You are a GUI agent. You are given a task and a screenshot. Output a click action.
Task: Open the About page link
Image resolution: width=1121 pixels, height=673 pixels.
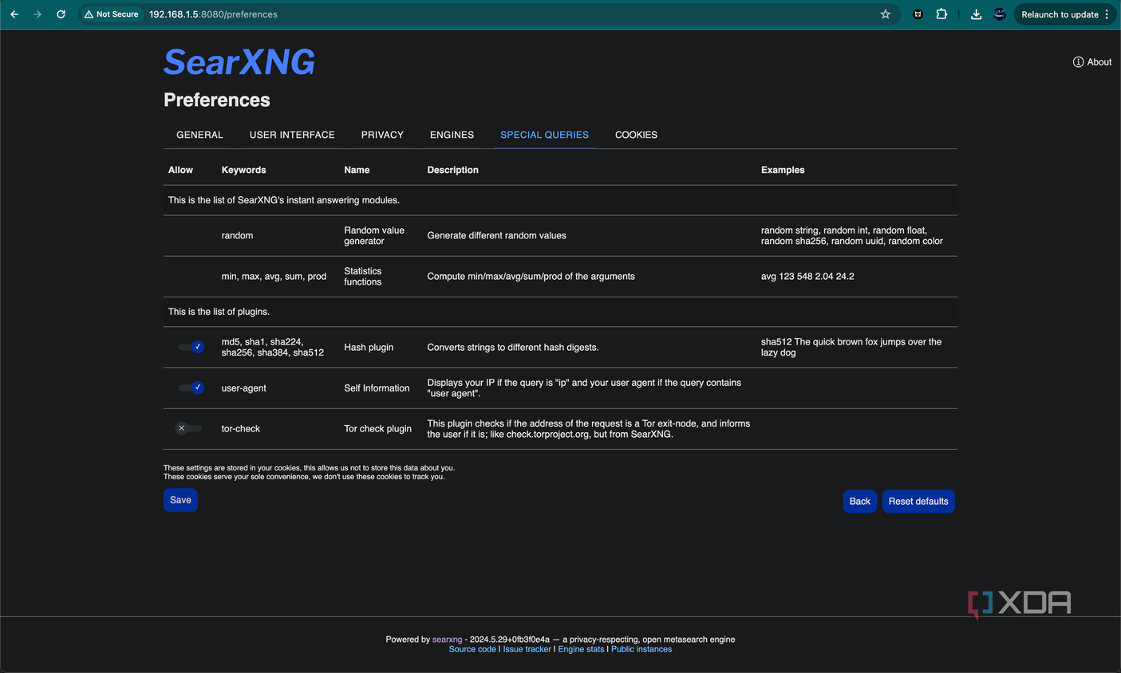[x=1092, y=62]
